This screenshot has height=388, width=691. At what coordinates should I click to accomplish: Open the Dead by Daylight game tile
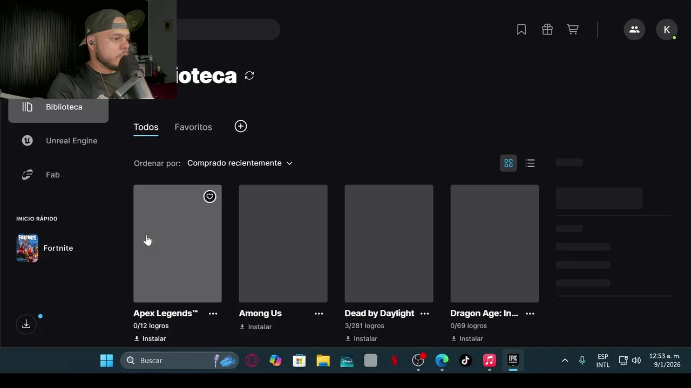pyautogui.click(x=389, y=244)
